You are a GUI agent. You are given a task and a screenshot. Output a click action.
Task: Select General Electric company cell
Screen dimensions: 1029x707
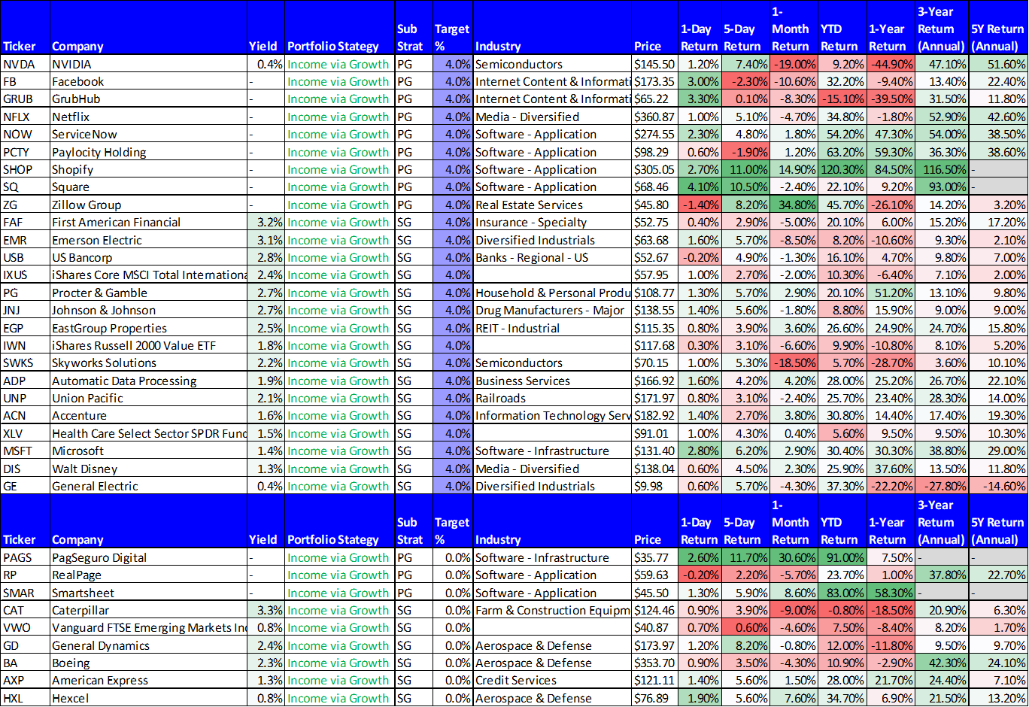(148, 486)
